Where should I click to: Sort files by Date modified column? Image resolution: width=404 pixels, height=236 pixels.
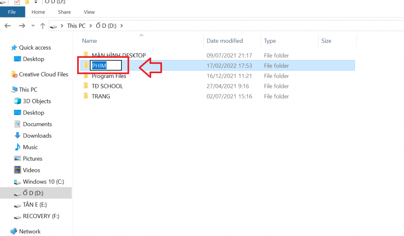(x=225, y=41)
